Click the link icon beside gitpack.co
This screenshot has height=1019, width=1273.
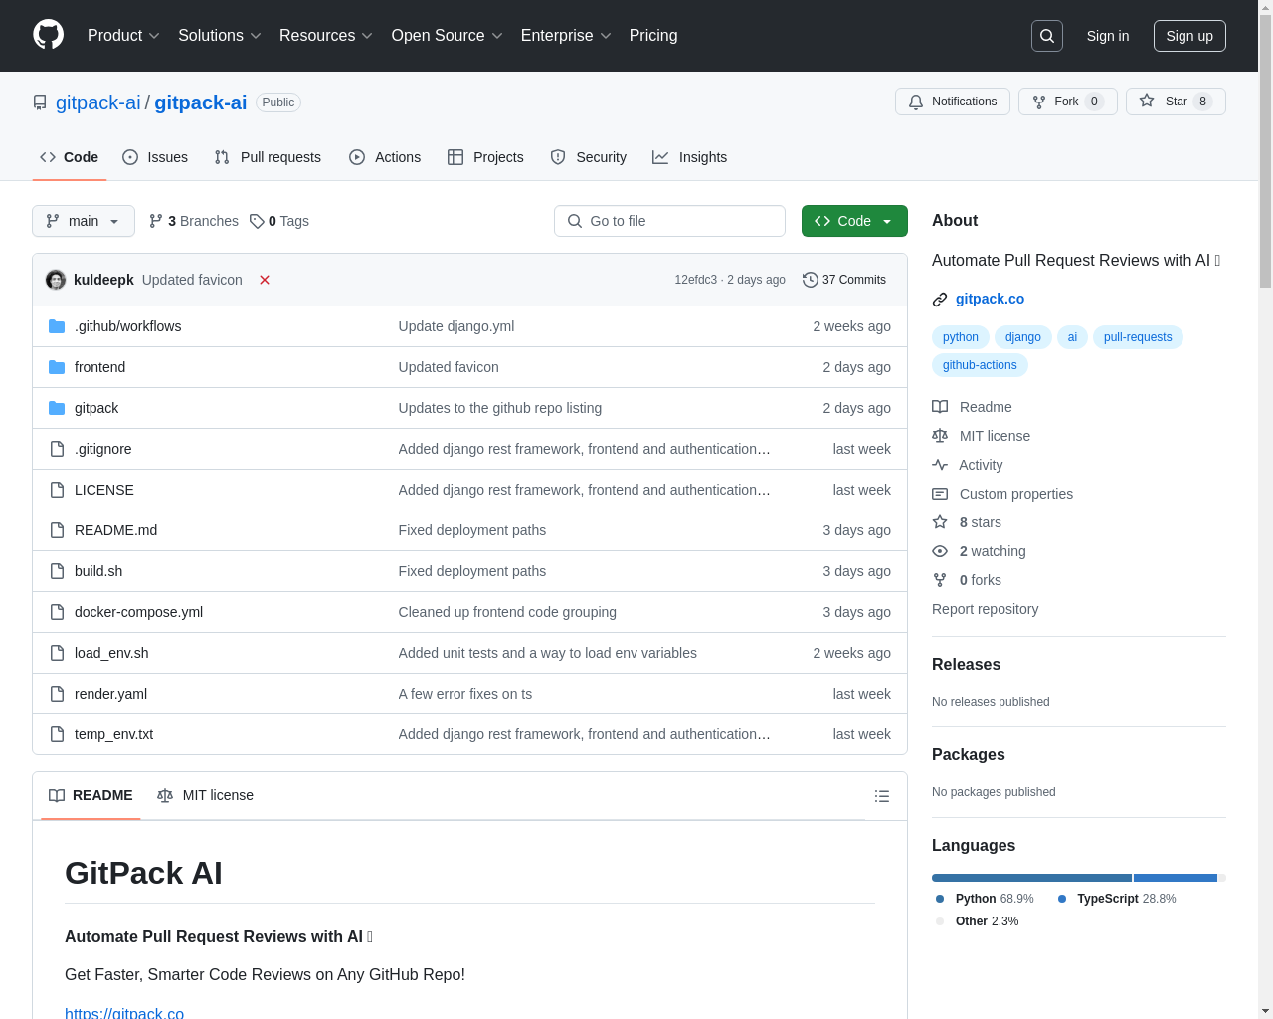point(940,300)
